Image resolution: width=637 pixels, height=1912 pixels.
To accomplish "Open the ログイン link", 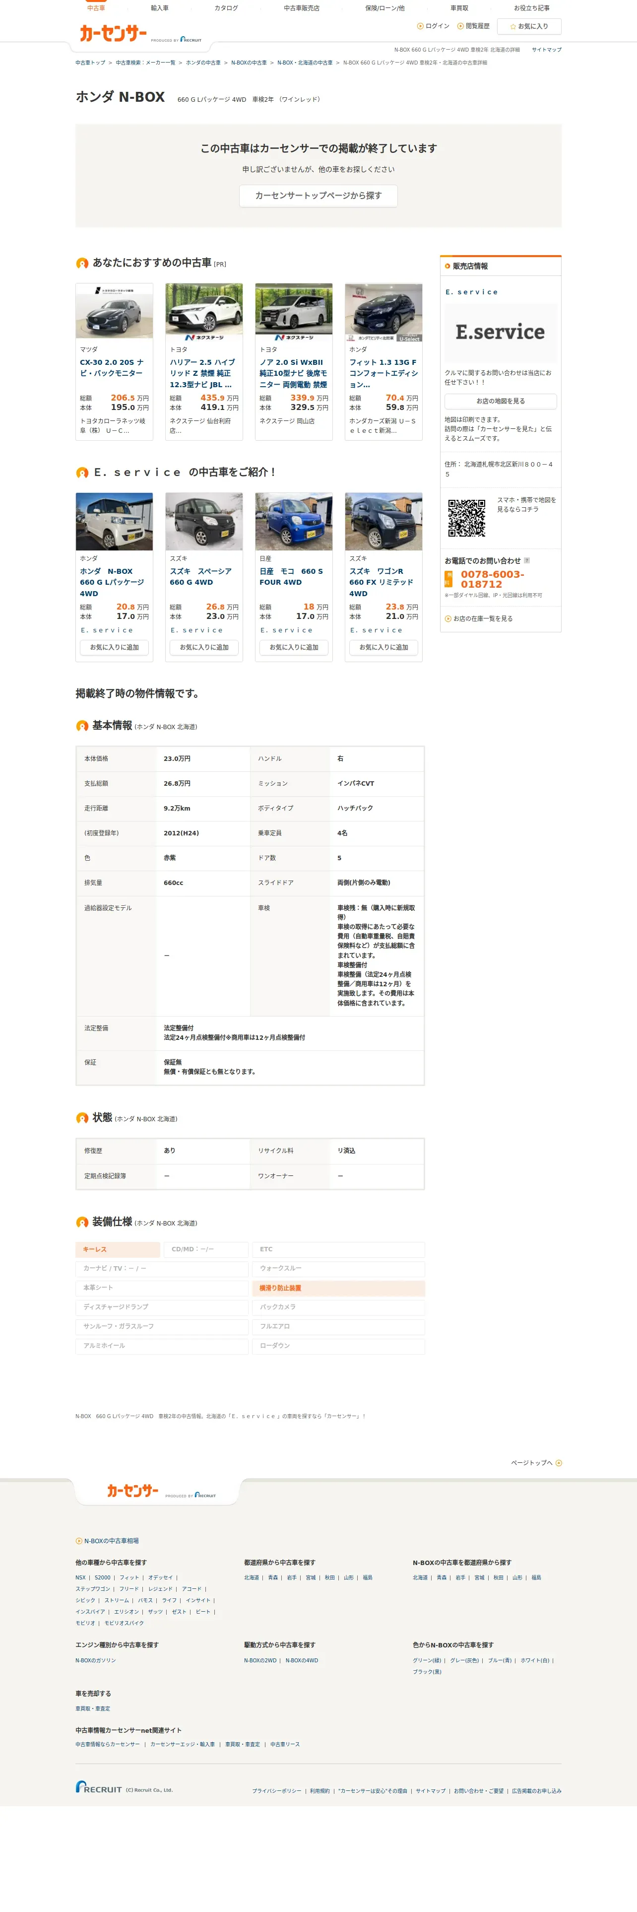I will pyautogui.click(x=434, y=26).
